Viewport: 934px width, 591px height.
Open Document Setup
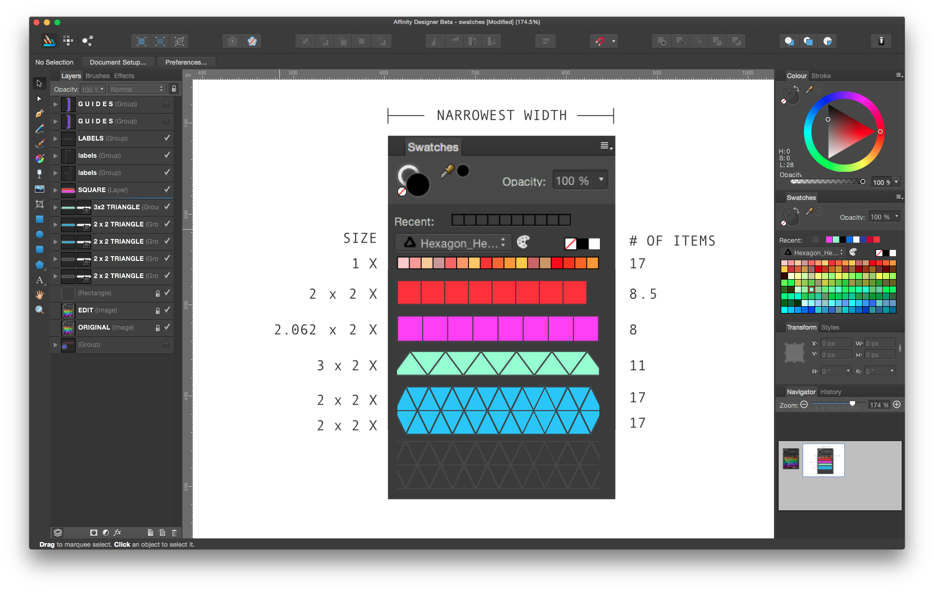118,62
